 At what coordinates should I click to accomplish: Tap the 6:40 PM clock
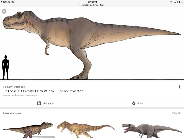pos(92,2)
